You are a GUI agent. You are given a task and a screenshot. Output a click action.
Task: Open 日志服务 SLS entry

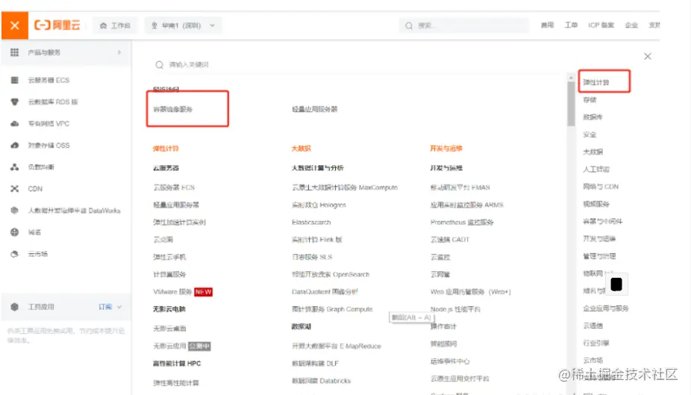[312, 257]
